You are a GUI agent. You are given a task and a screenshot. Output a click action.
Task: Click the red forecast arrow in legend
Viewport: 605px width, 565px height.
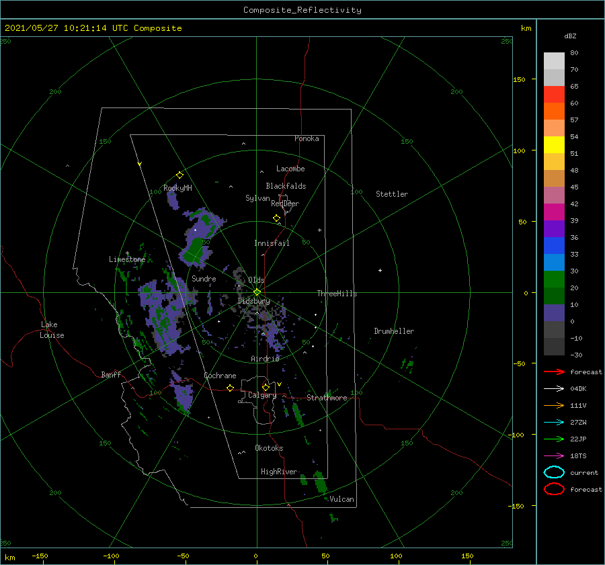[x=554, y=372]
